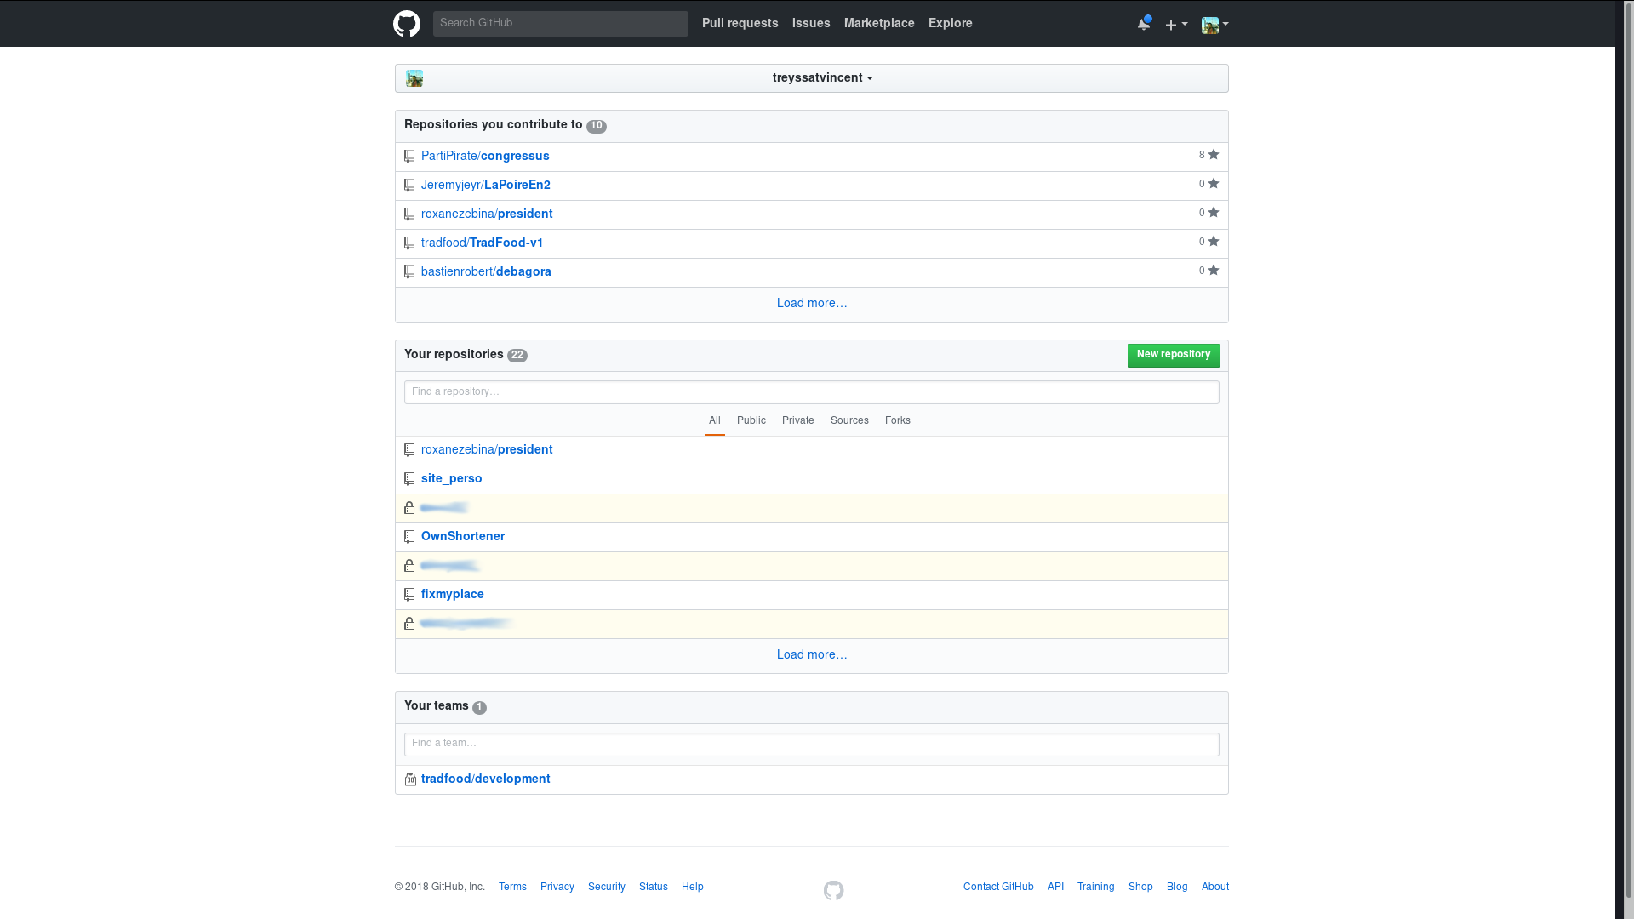
Task: Click lock icon of private repo below site_perso
Action: pos(409,508)
